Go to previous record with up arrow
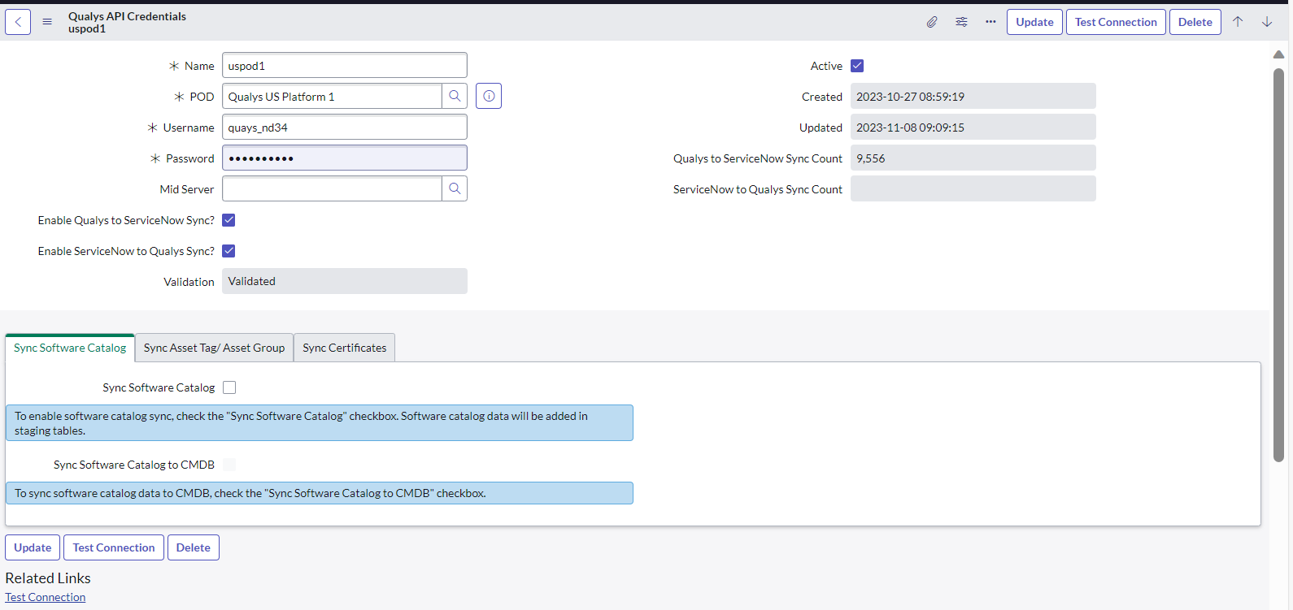Viewport: 1293px width, 610px height. [1238, 22]
